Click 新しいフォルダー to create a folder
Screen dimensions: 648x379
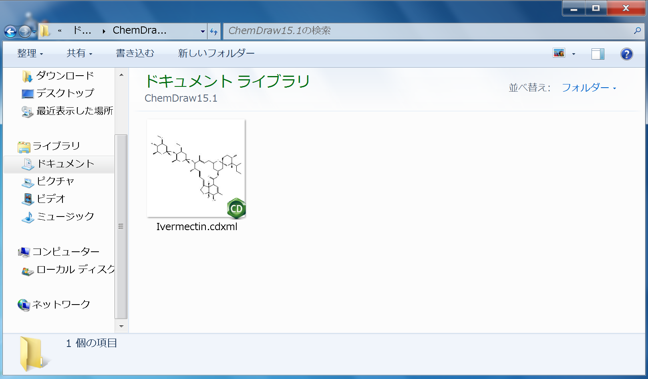(x=216, y=53)
